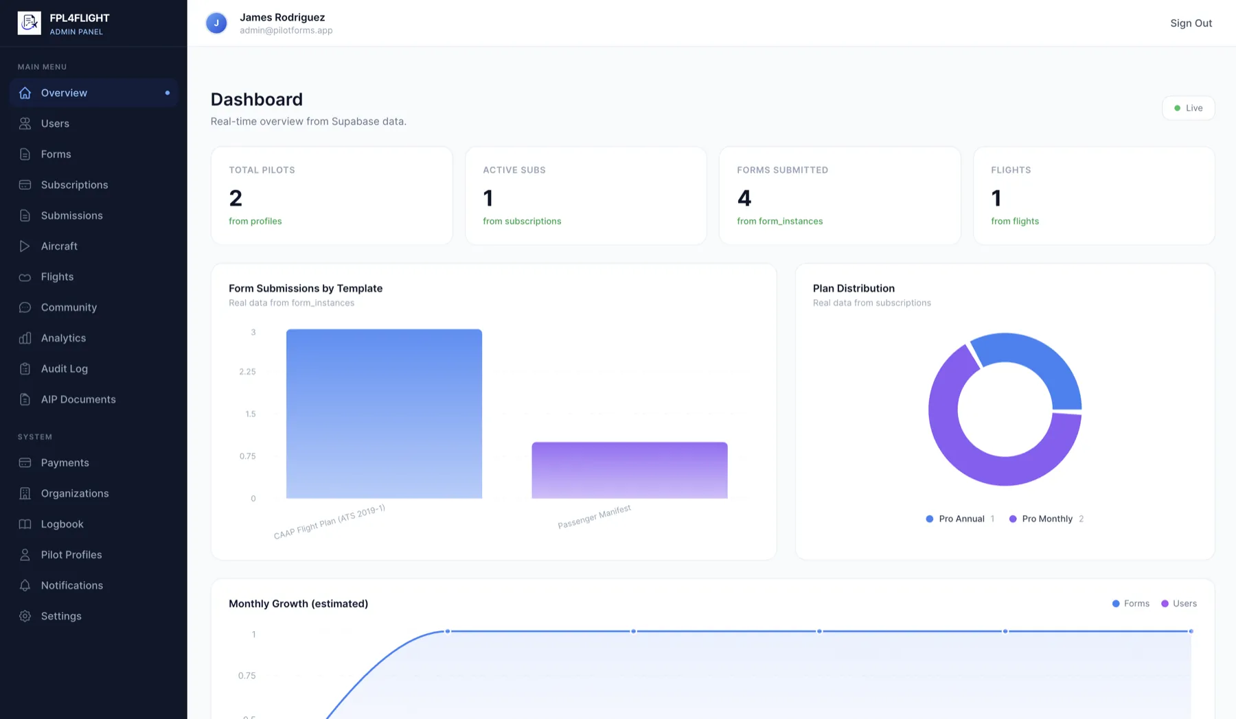Go to the Analytics page
Screen dimensions: 1236x719
coord(93,338)
